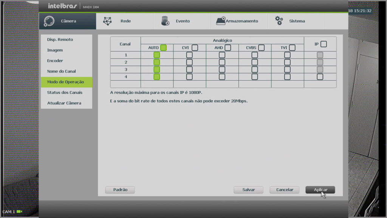Open the Sistema tab

click(x=296, y=21)
